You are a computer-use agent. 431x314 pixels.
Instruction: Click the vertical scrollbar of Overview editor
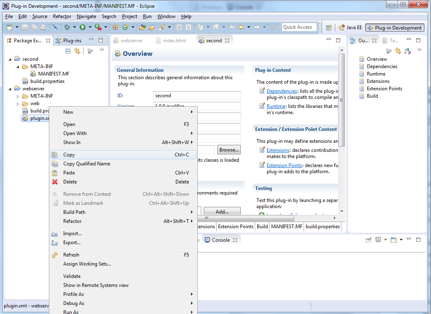[x=342, y=100]
